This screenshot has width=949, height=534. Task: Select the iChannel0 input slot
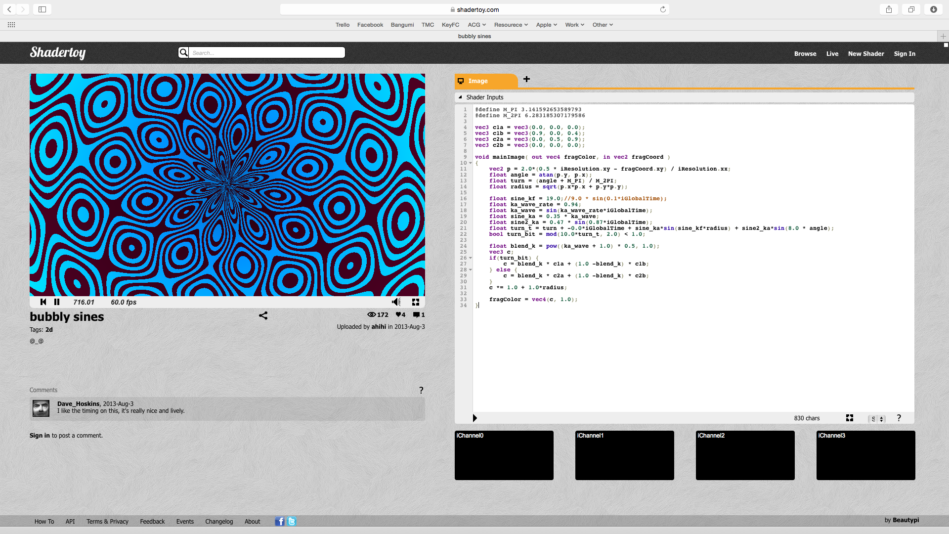(504, 455)
